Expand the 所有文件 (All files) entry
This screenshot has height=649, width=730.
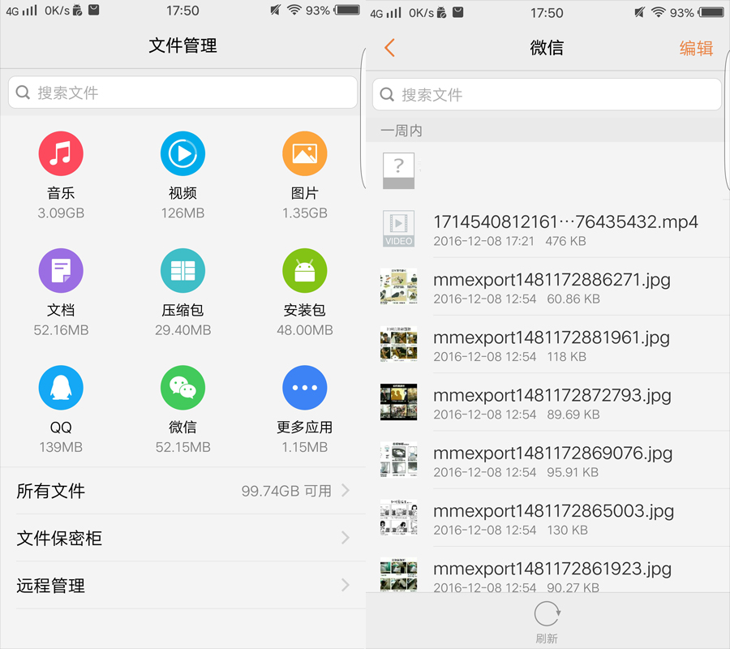pyautogui.click(x=182, y=491)
